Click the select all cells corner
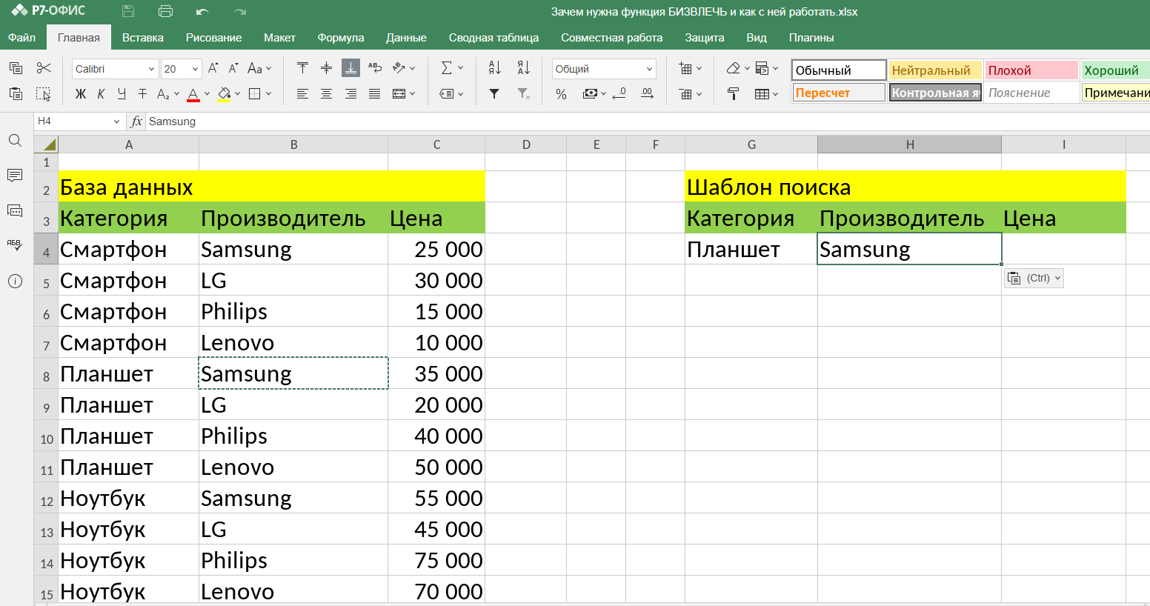Image resolution: width=1150 pixels, height=606 pixels. 47,144
